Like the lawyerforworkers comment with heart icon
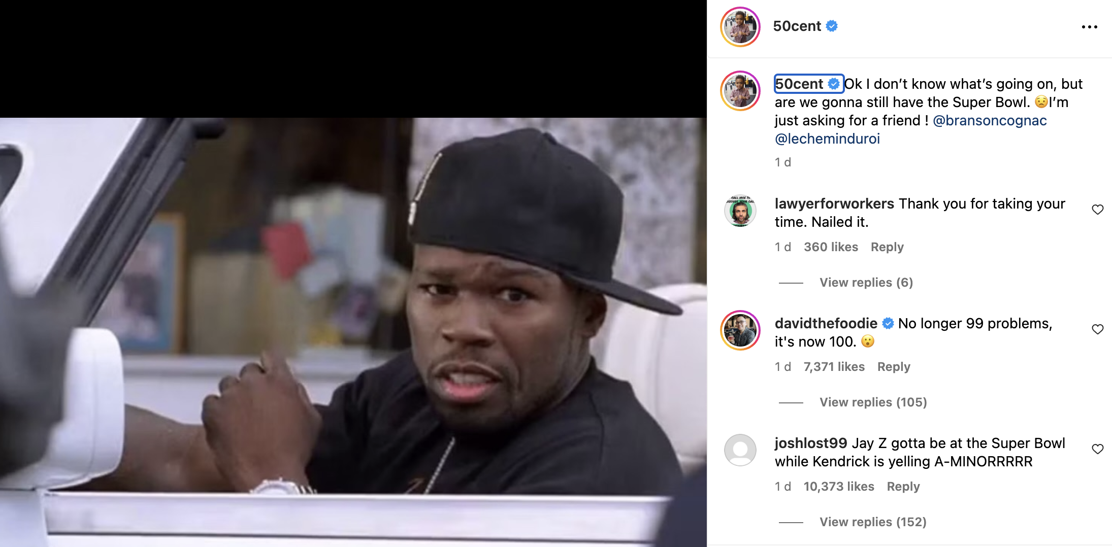 point(1097,210)
